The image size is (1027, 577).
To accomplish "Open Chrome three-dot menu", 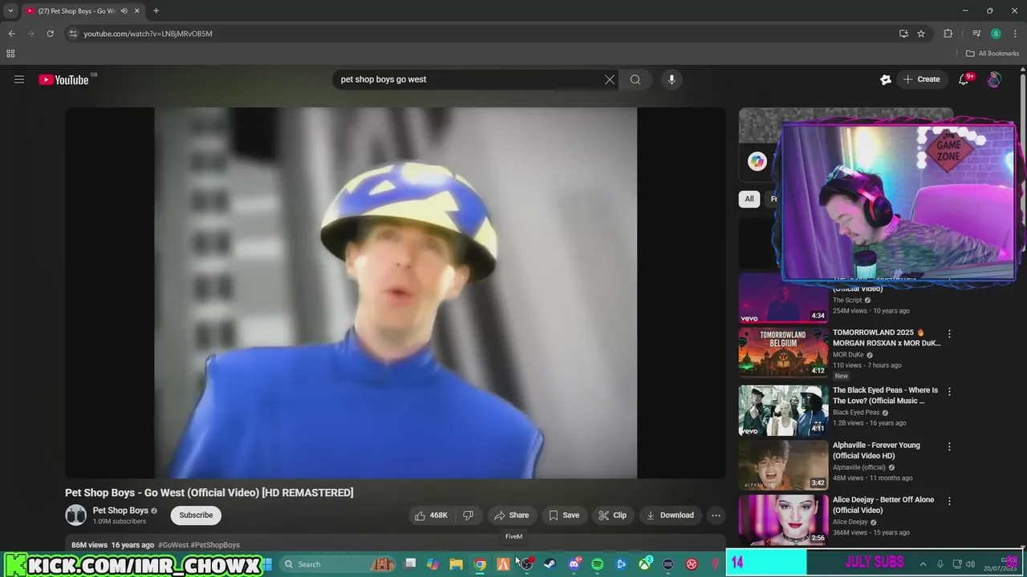I will click(1015, 34).
